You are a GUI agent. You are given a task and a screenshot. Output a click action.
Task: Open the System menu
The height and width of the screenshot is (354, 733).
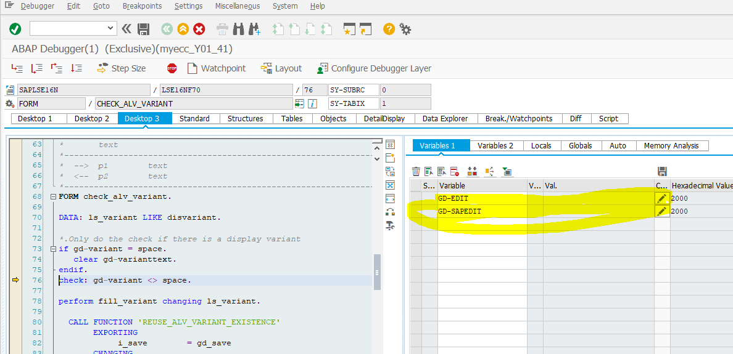click(x=284, y=6)
